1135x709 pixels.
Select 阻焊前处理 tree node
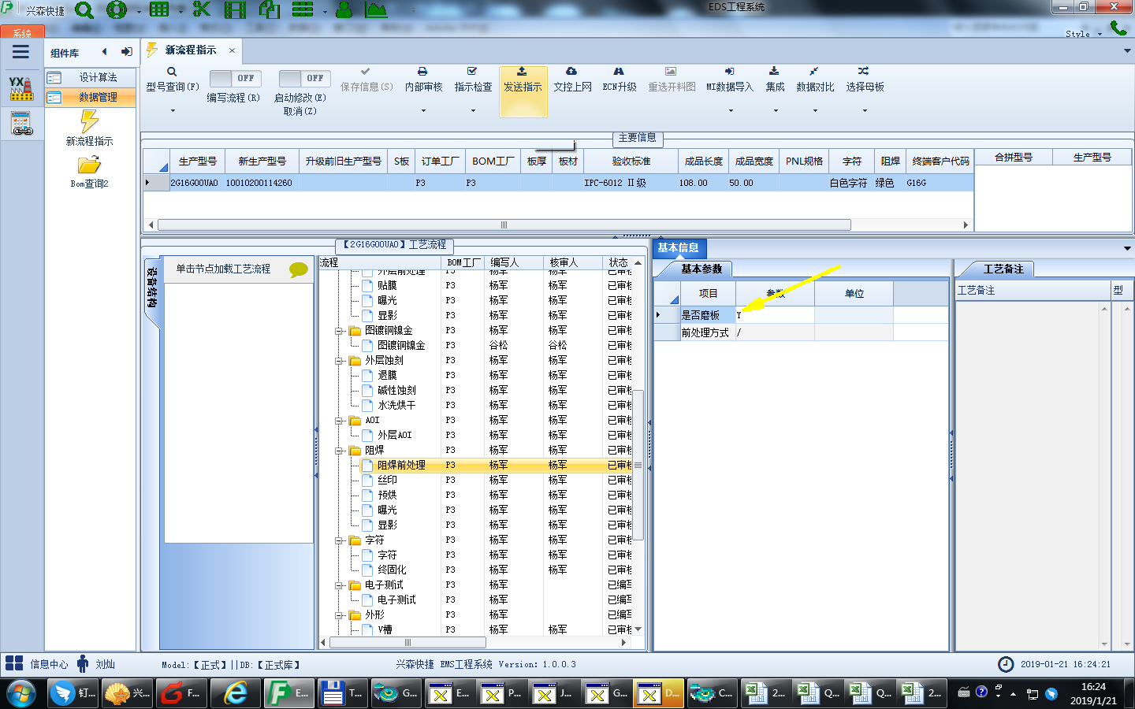(401, 466)
